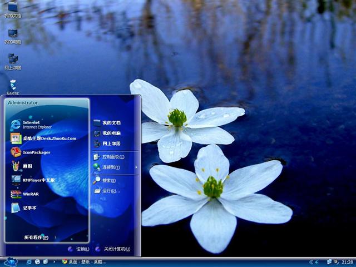Expand the 连接到(T) submenu

111,167
